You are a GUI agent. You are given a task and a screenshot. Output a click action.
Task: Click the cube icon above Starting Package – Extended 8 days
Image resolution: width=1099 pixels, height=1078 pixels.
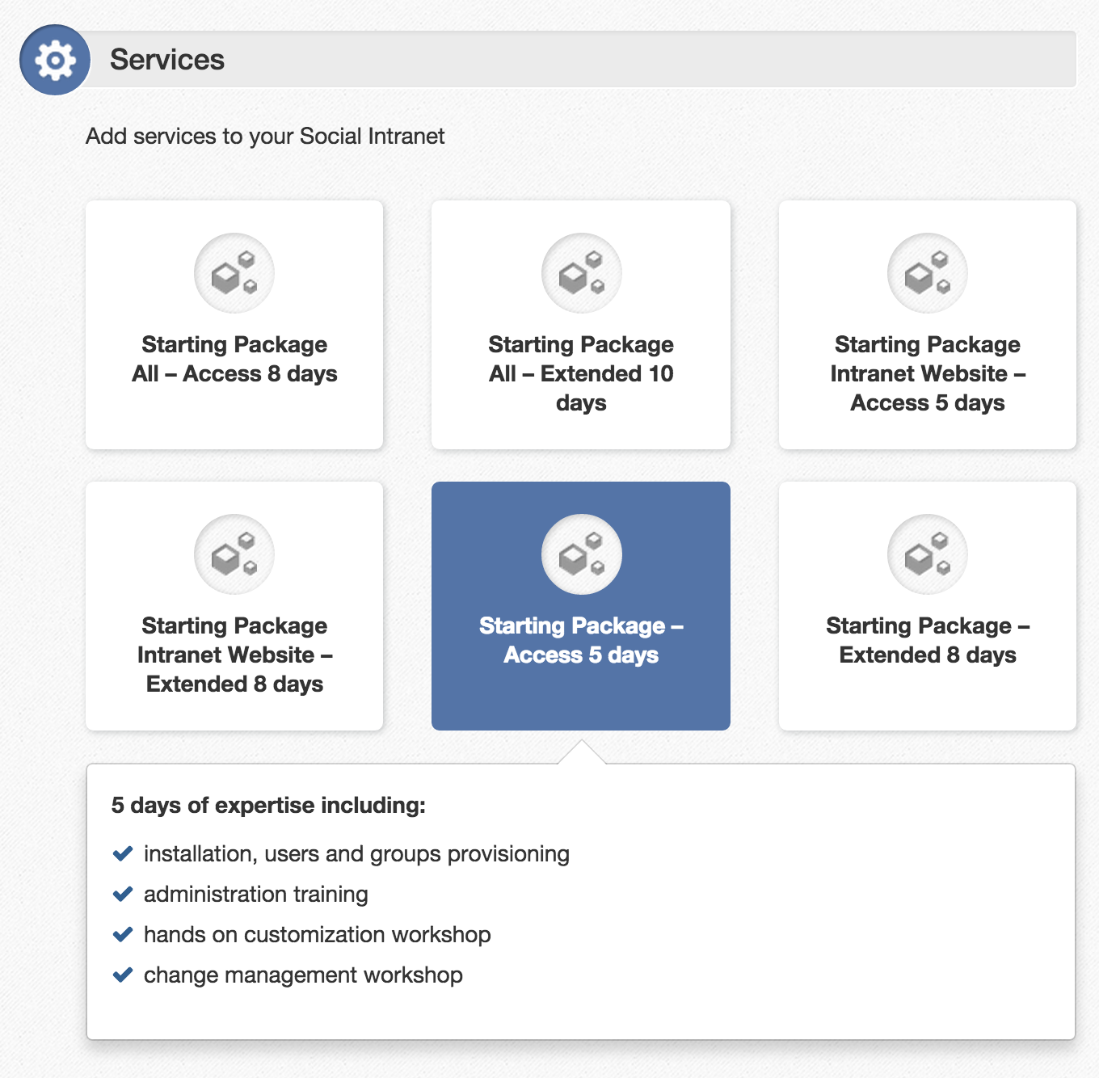click(x=927, y=554)
